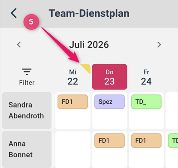Screen dimensions: 178x168
Task: Select the day Mi 22
Action: coord(72,77)
